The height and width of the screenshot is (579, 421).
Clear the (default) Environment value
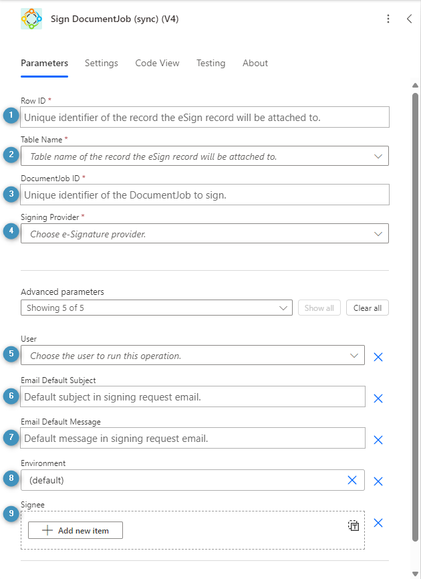352,479
